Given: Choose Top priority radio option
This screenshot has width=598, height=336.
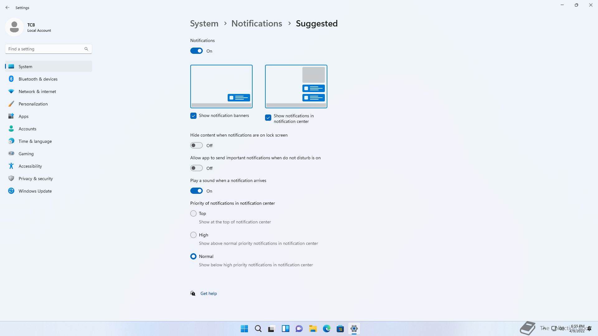Looking at the screenshot, I should tap(193, 213).
